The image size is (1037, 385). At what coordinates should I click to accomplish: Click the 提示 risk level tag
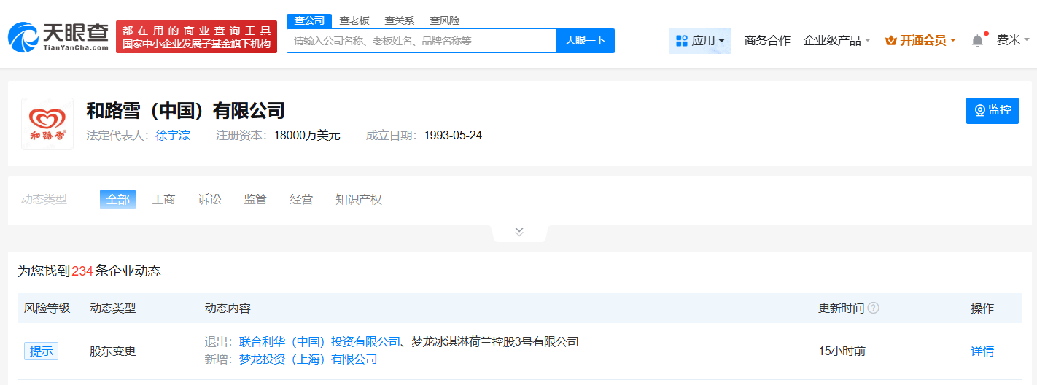pos(41,351)
